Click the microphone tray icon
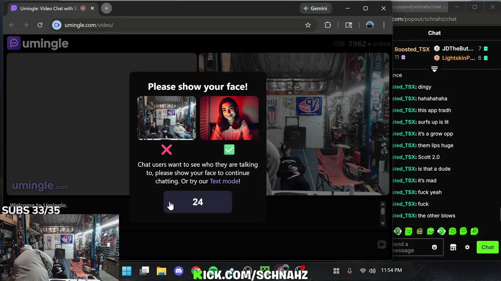The width and height of the screenshot is (501, 281). (x=350, y=270)
